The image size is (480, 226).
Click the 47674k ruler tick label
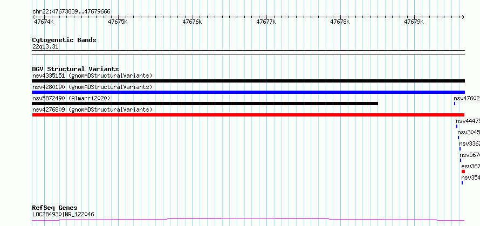[44, 22]
